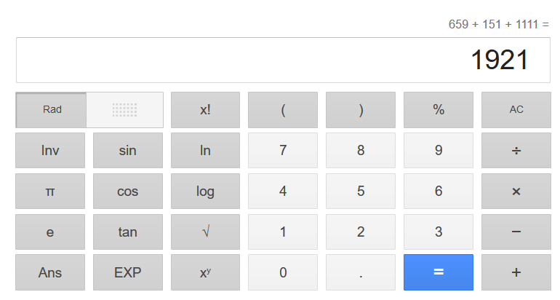Insert the pi constant
Viewport: 560px width, 300px height.
point(50,192)
